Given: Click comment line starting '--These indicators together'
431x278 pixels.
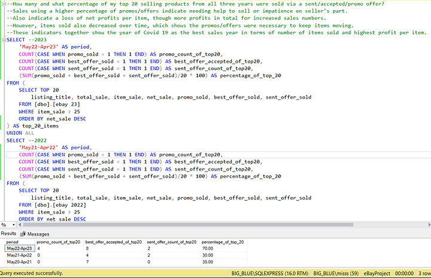Looking at the screenshot, I should pyautogui.click(x=216, y=32).
